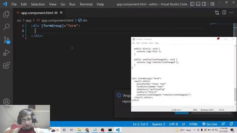Click the weather widget showing Haze
The width and height of the screenshot is (237, 133).
point(183,130)
